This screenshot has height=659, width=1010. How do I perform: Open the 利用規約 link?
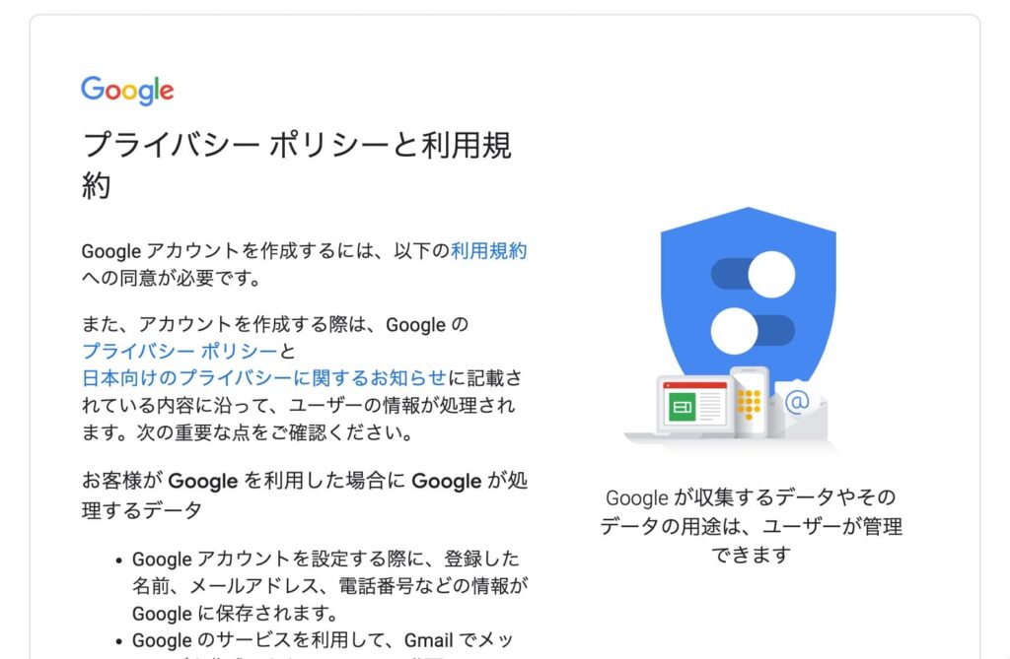click(x=488, y=250)
